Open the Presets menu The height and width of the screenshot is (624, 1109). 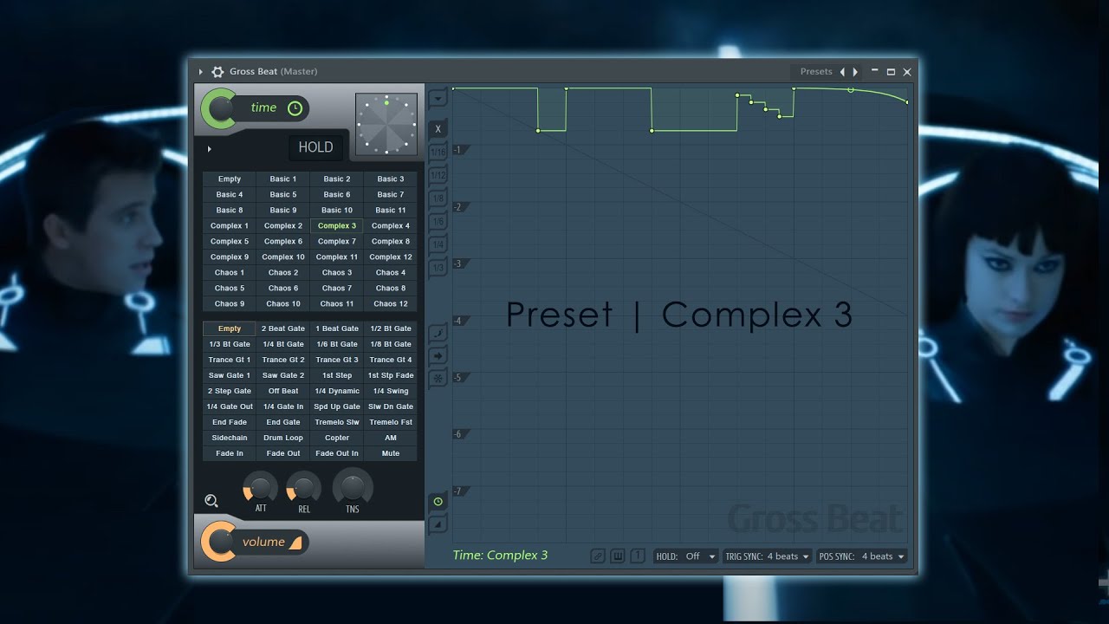click(816, 72)
